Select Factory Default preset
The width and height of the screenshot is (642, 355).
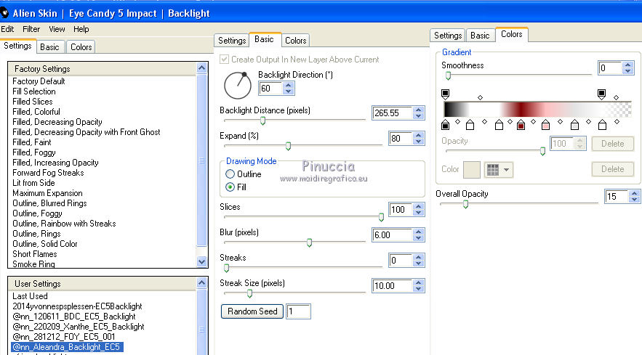pyautogui.click(x=39, y=81)
